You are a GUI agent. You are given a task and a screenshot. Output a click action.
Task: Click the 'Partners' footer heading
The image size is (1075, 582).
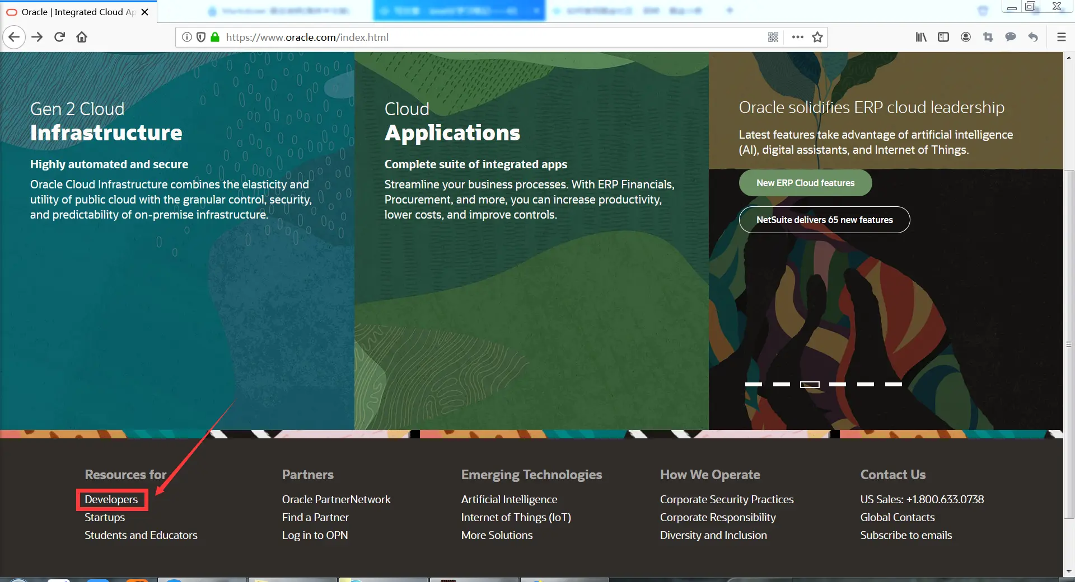[x=308, y=475]
